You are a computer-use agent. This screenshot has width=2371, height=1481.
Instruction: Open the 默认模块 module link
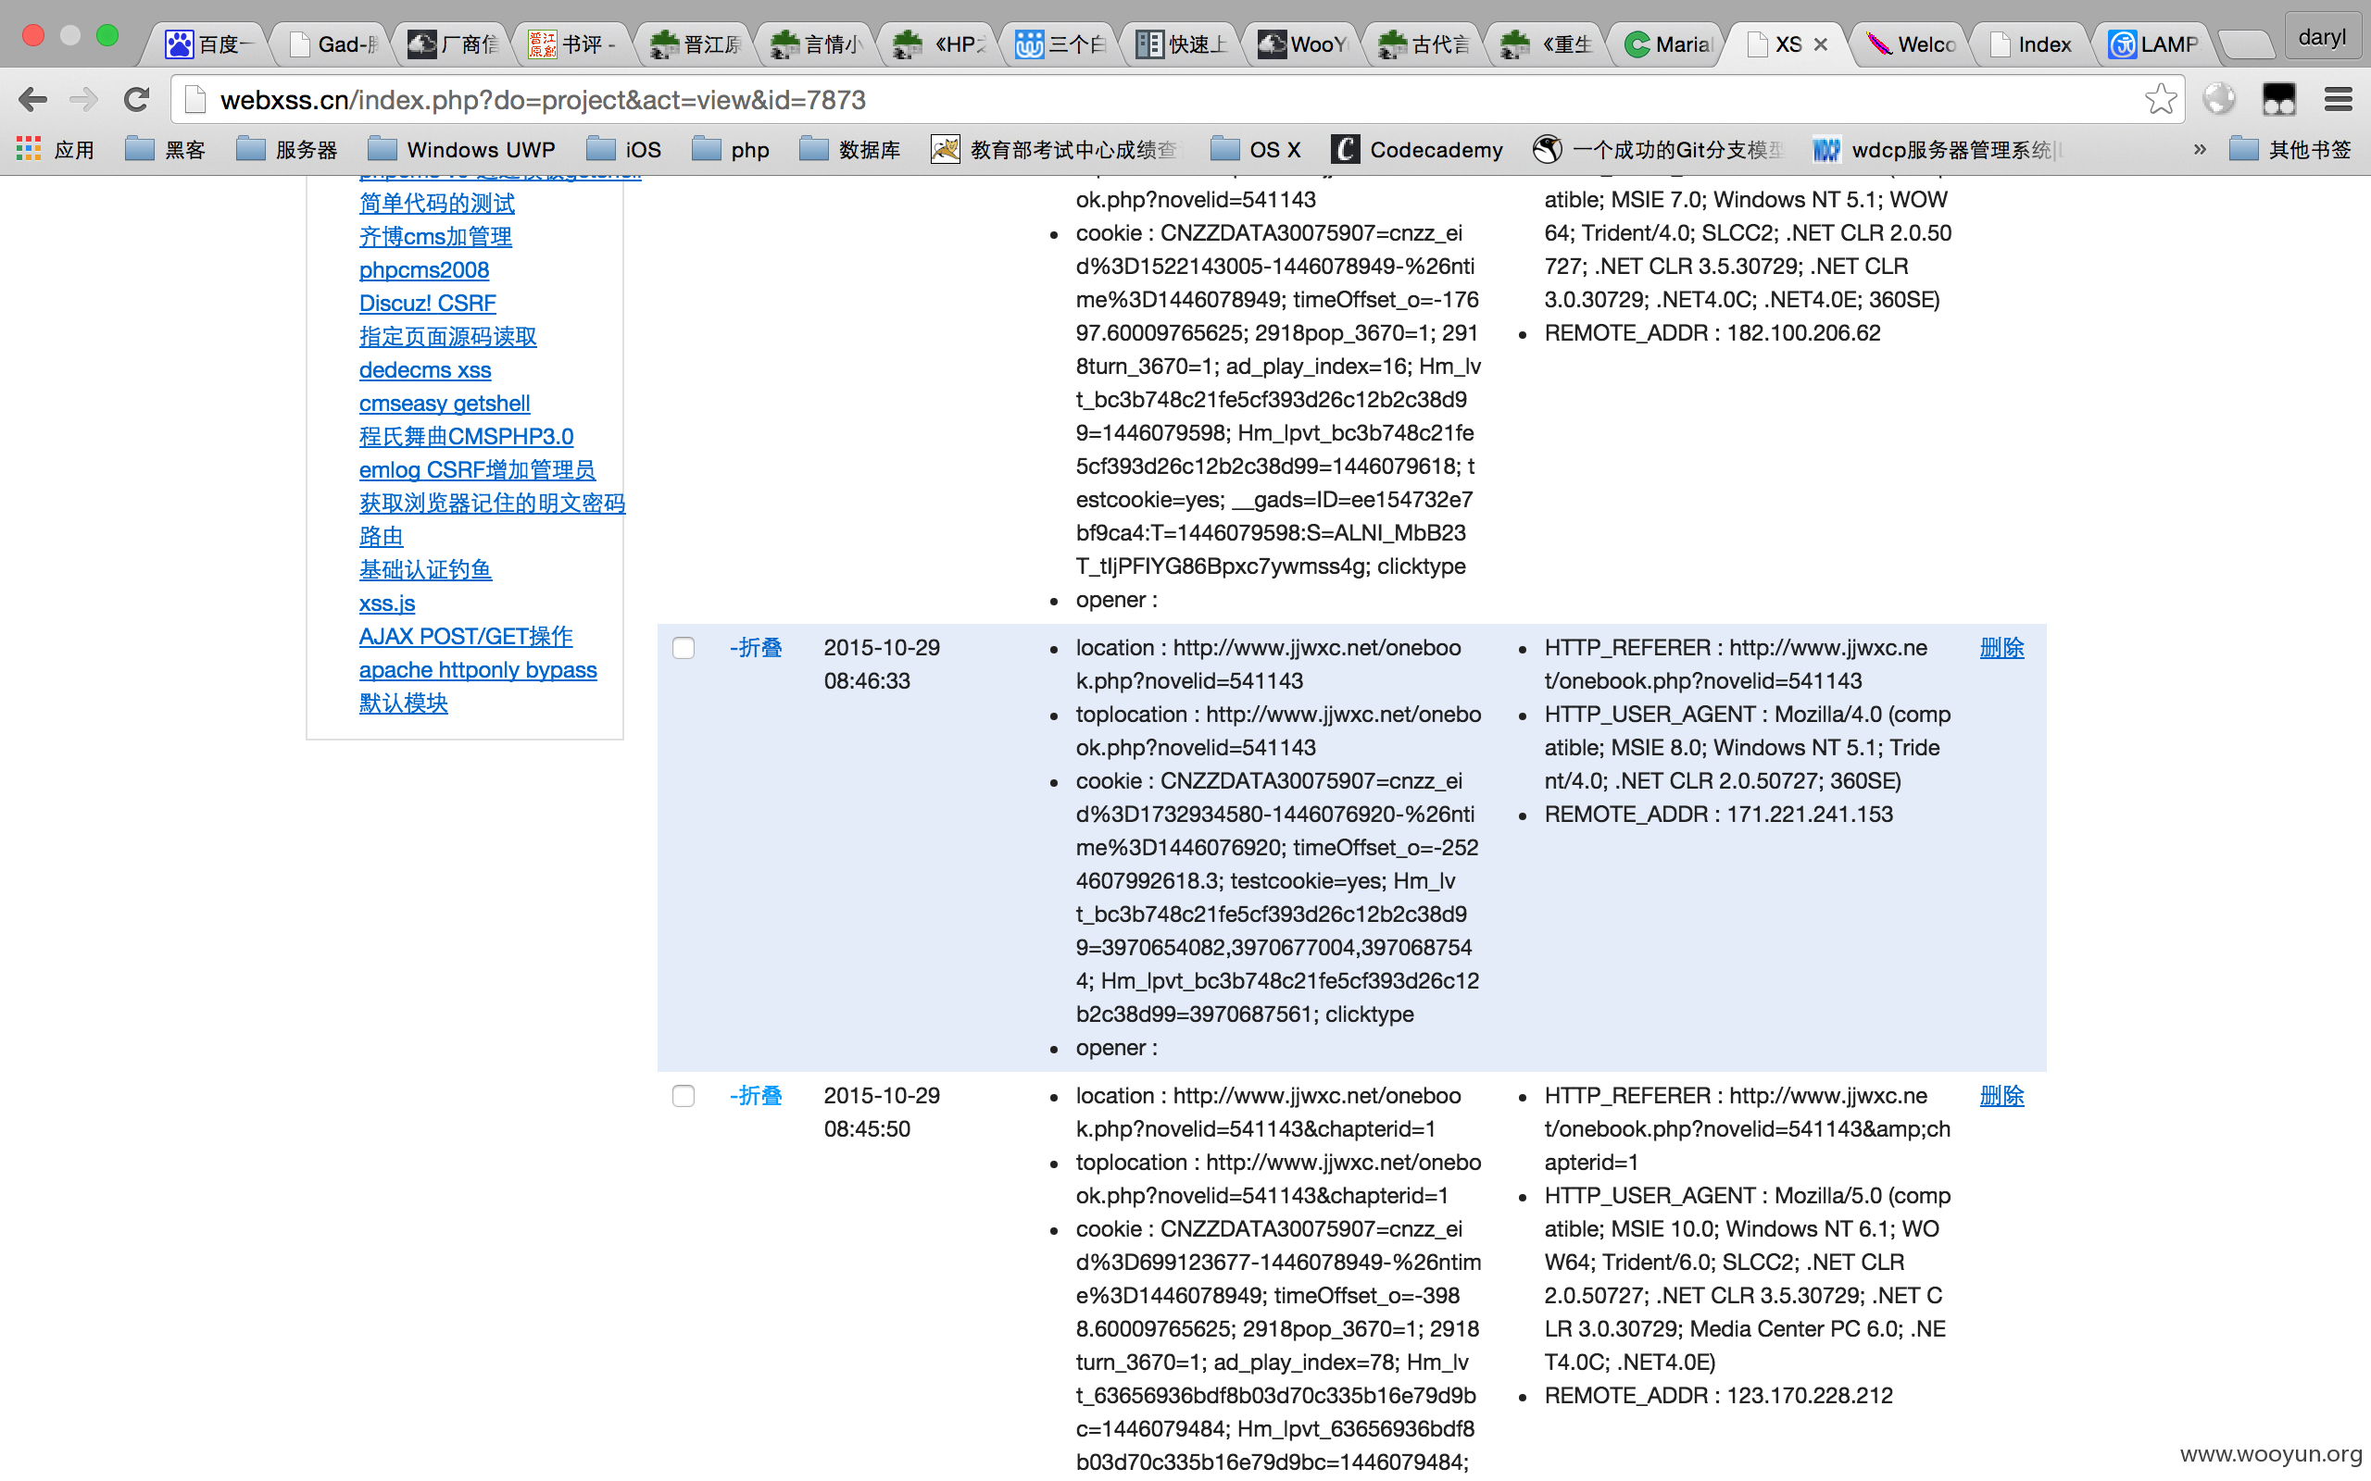pyautogui.click(x=403, y=703)
